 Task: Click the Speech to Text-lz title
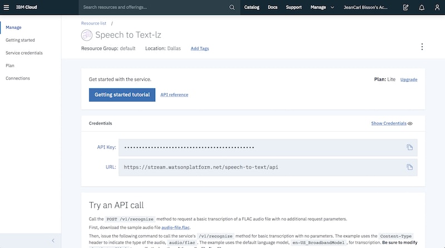(128, 35)
